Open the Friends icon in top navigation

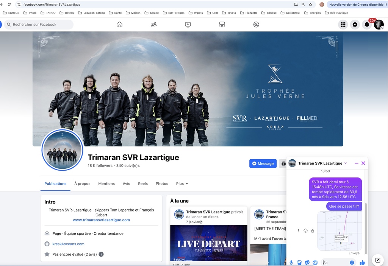tap(154, 25)
